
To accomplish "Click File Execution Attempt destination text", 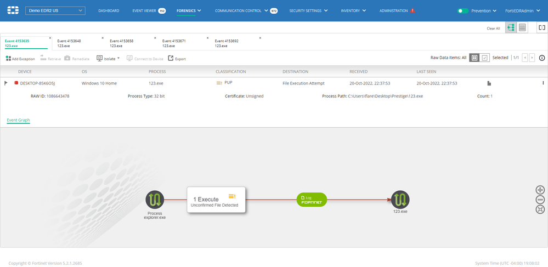I will pos(304,83).
